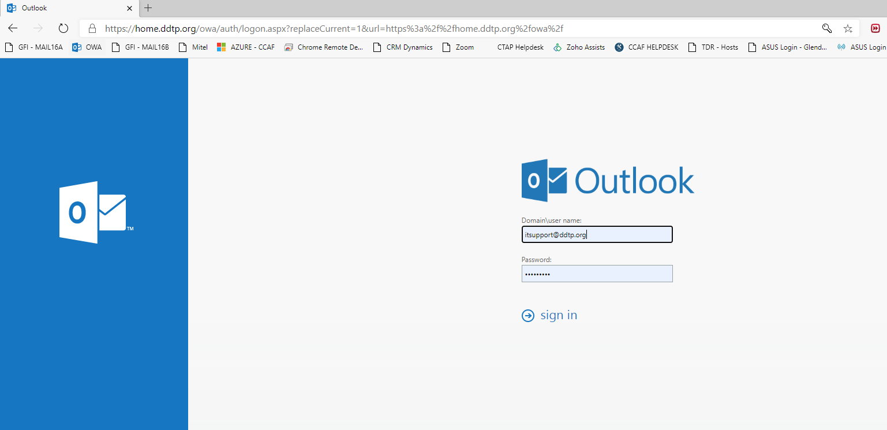This screenshot has width=887, height=430.
Task: Open the red extension icon in toolbar
Action: pyautogui.click(x=875, y=28)
